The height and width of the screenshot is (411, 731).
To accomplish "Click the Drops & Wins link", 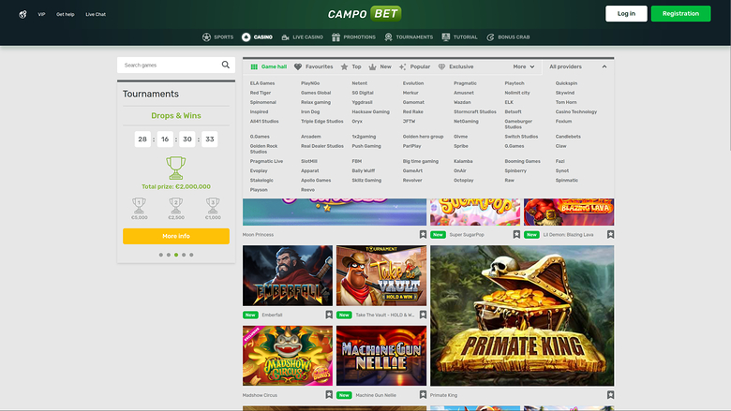I will click(176, 115).
